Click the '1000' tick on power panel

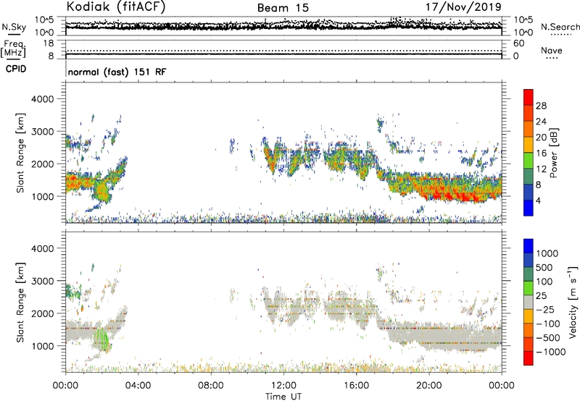point(42,196)
